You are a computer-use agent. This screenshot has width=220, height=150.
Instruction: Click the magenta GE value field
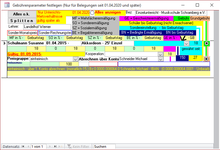coord(170,49)
